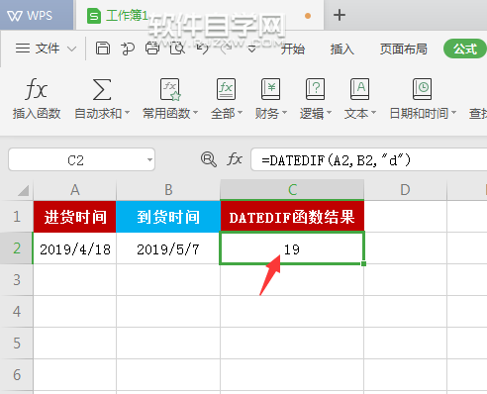Select row 2 header

pyautogui.click(x=17, y=248)
